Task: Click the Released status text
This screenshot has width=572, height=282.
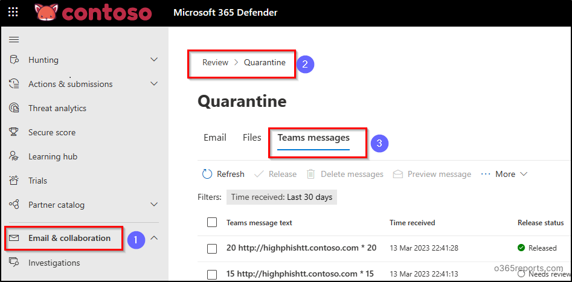Action: tap(542, 248)
